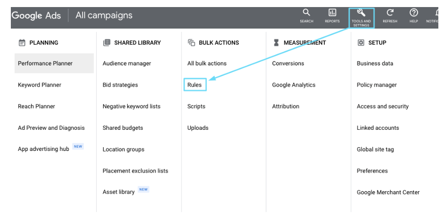Open Audience manager

(x=127, y=63)
